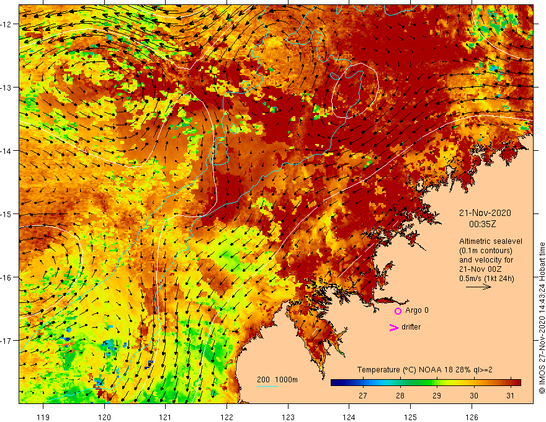Click the cyan 200 1000m depth line sample

267,386
